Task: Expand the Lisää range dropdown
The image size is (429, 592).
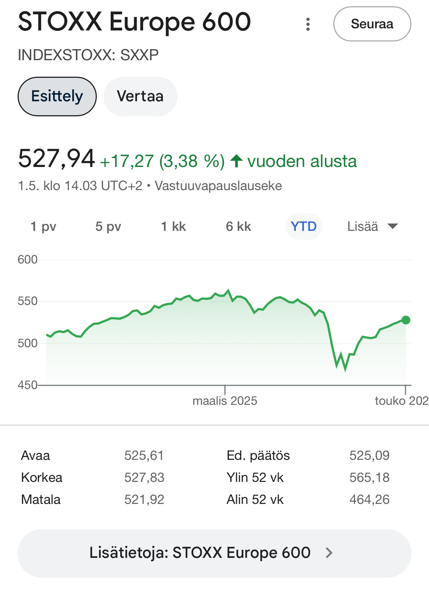Action: pyautogui.click(x=372, y=226)
